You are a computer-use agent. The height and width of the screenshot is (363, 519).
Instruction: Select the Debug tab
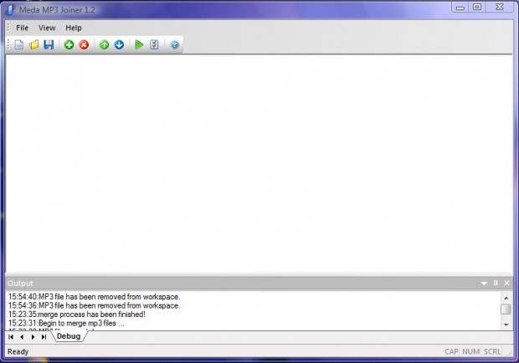click(69, 336)
